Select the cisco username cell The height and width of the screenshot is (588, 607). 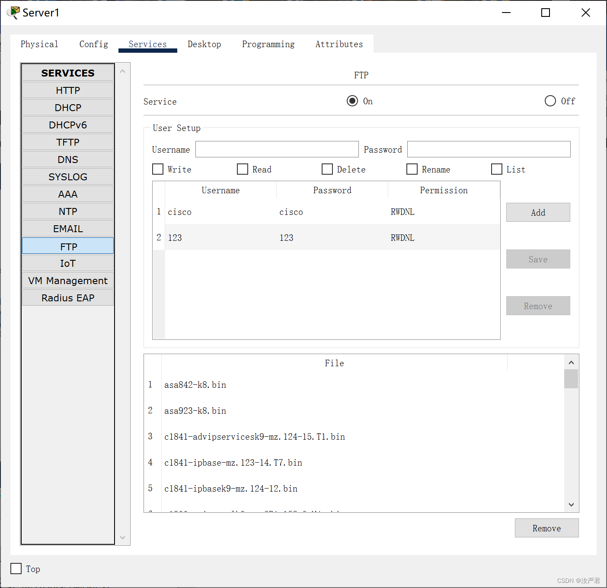coord(220,212)
